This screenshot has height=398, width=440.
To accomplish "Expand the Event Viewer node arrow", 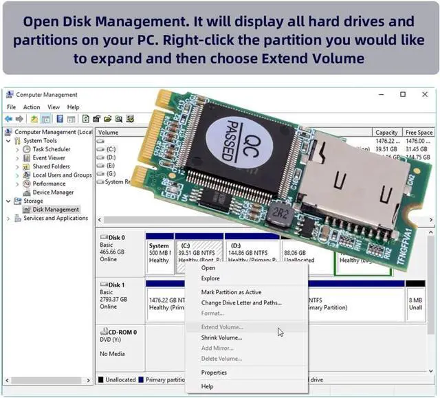I will [17, 158].
